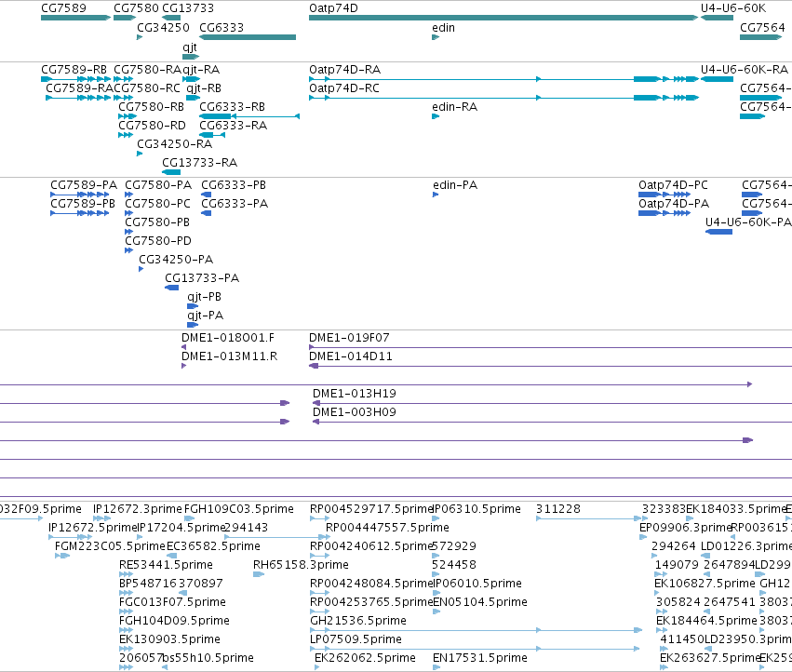
Task: Click protein label CG7589-PA
Action: point(84,185)
